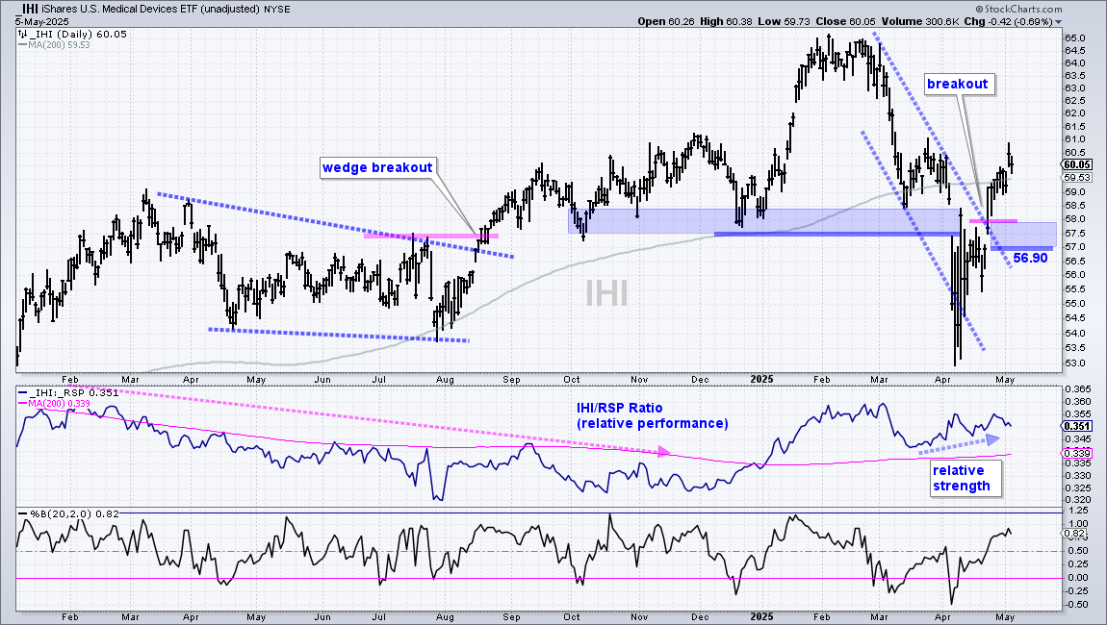Click the 53.0 price axis label
Viewport: 1107px width, 625px height.
1074,363
